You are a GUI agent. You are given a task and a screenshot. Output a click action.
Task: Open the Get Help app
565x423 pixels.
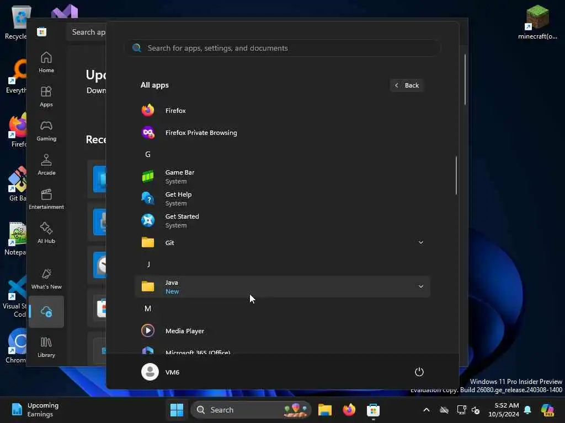pos(282,198)
